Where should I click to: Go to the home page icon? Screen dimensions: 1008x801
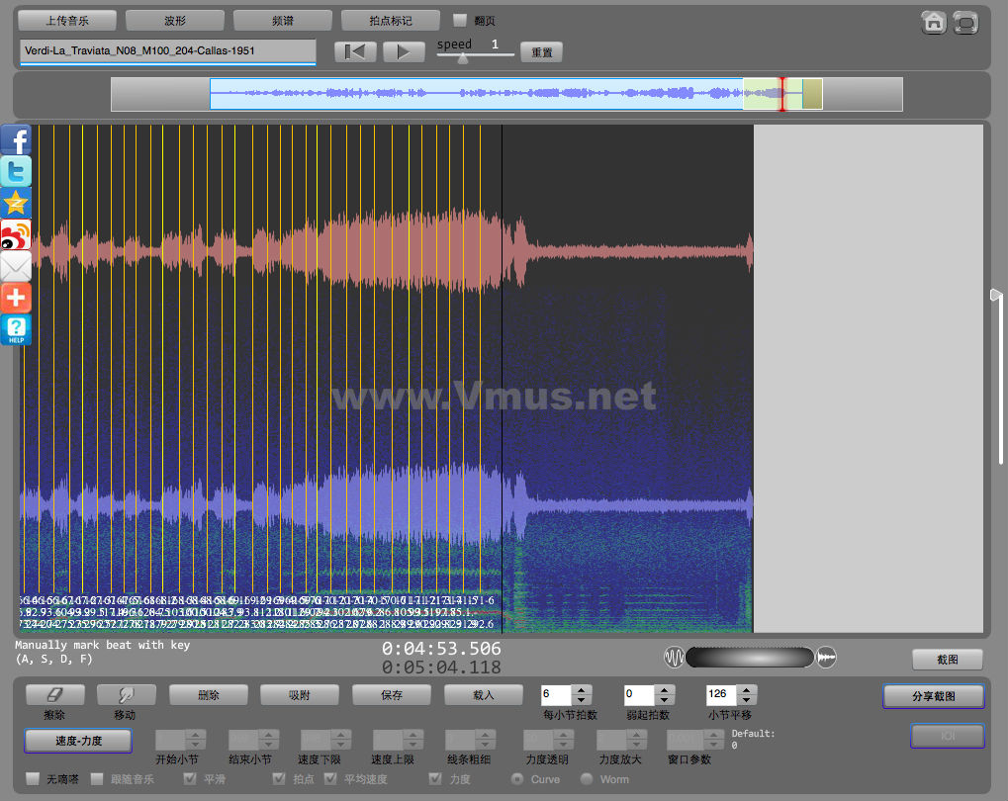click(x=934, y=23)
